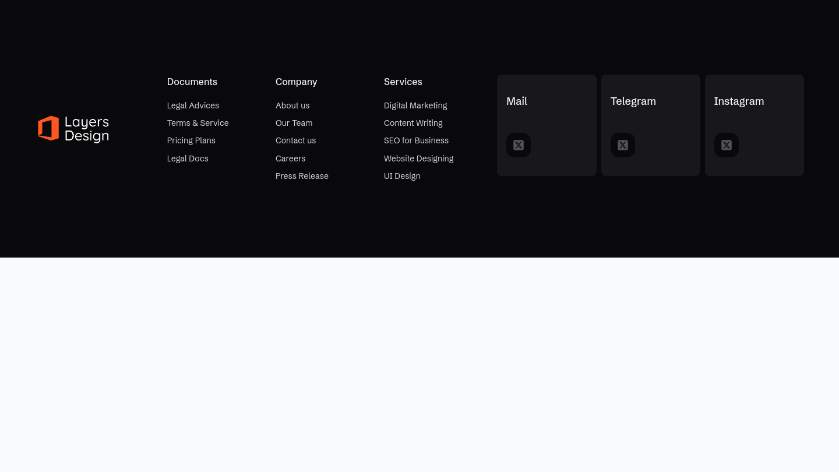839x472 pixels.
Task: Click the Mail card title
Action: [517, 101]
